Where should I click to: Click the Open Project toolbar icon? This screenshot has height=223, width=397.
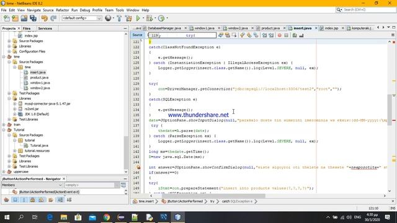pos(24,18)
